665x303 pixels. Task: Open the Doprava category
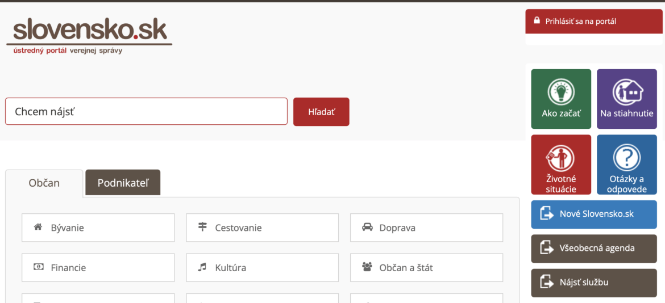pos(426,228)
